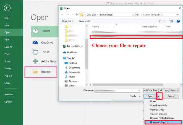The width and height of the screenshot is (183, 125).
Task: Choose Open Read-Only from the menu
Action: [158, 105]
